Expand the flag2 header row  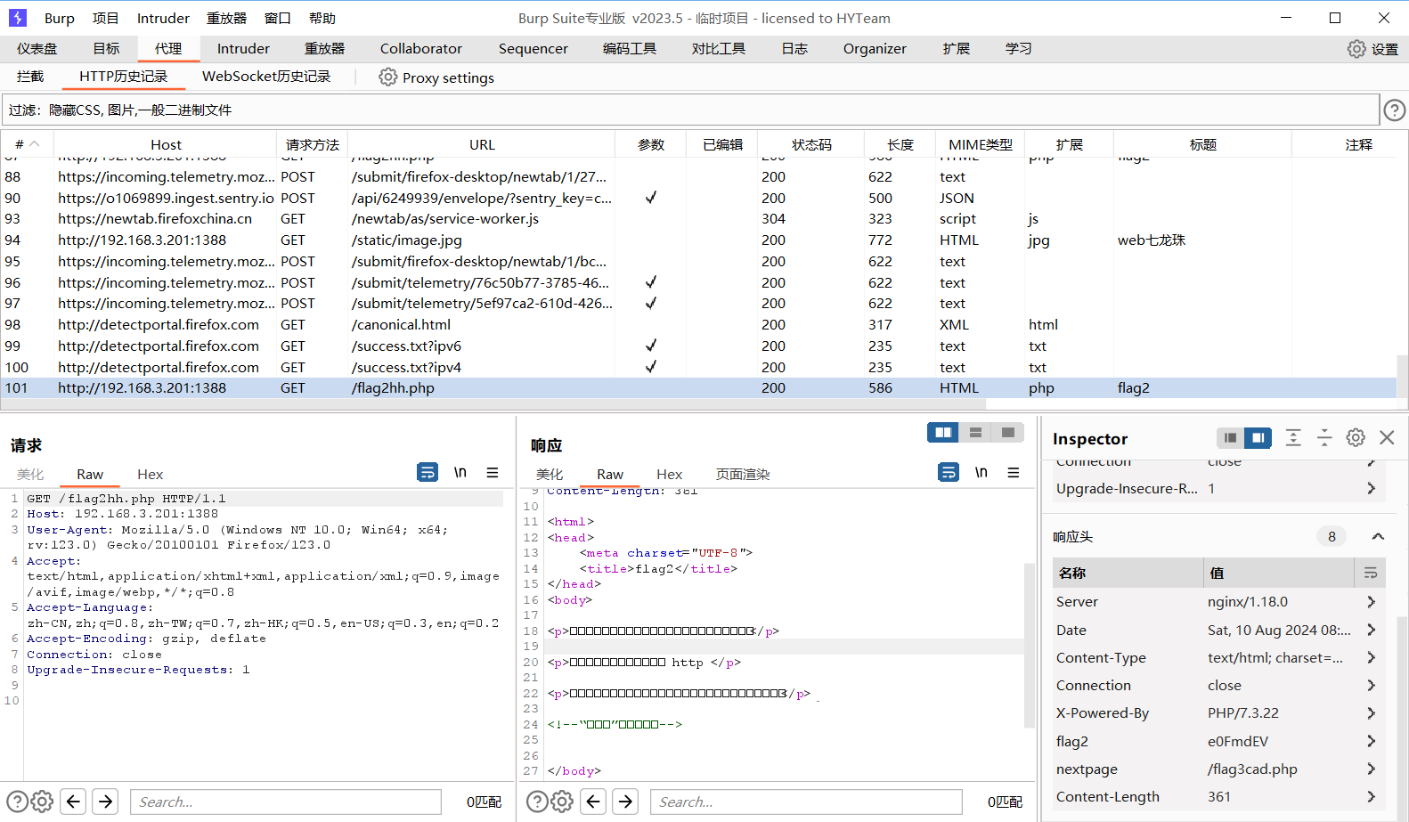pos(1371,741)
